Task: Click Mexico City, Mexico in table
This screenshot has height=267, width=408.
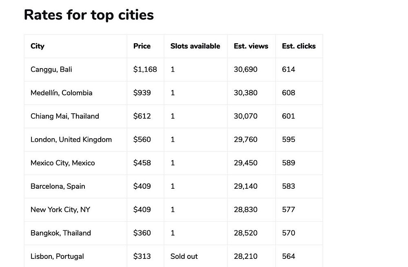Action: pos(62,163)
